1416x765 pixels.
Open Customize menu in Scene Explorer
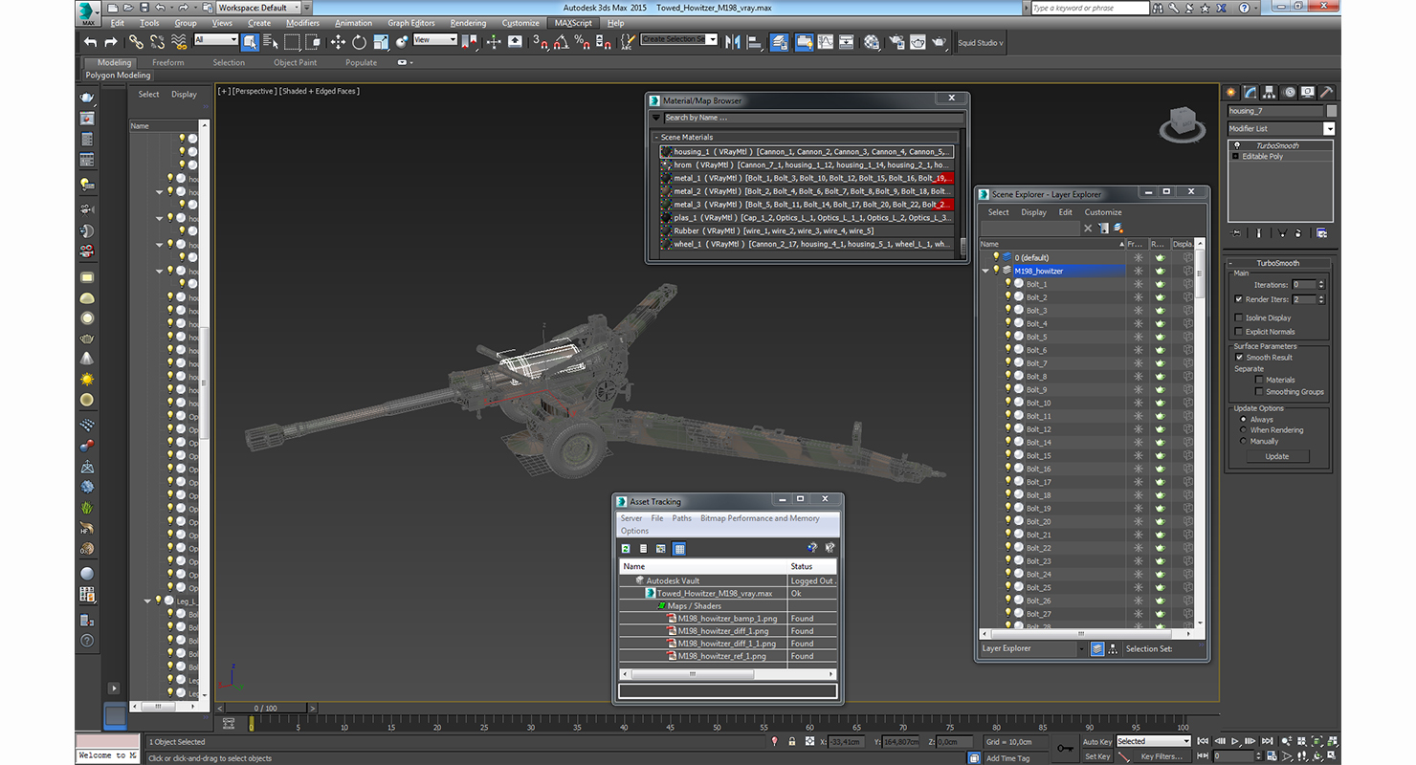tap(1103, 212)
